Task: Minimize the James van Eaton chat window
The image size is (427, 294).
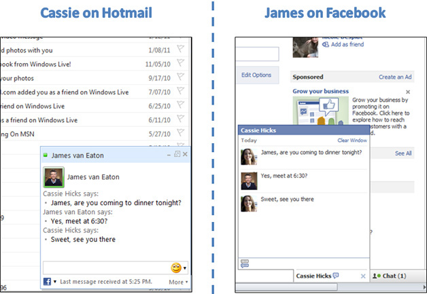Action: pyautogui.click(x=169, y=155)
